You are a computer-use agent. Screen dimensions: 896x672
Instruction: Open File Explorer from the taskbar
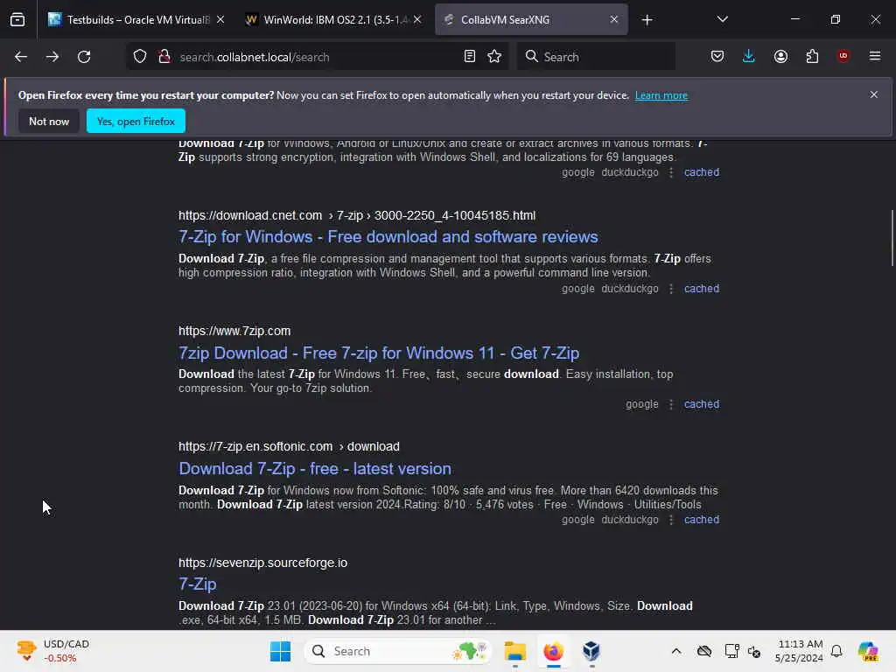pos(514,651)
